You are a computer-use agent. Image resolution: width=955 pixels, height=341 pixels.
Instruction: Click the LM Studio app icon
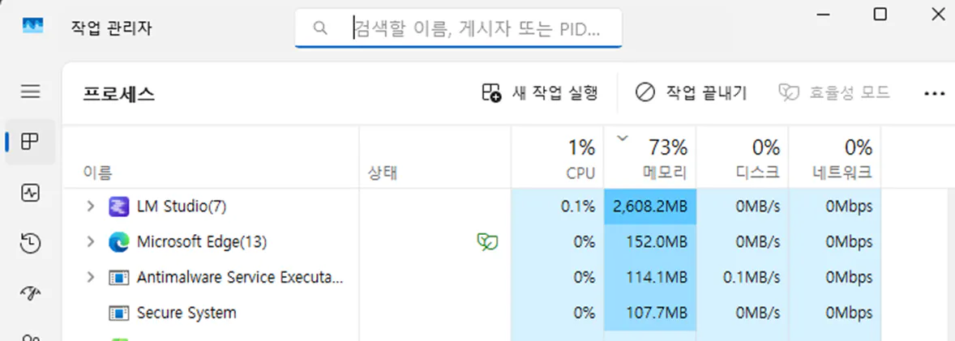tap(118, 207)
